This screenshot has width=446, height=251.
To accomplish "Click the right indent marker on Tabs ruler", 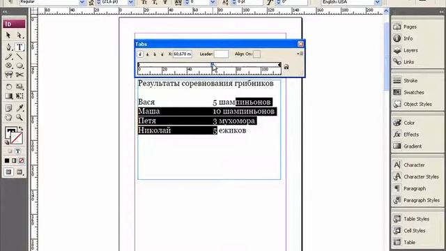I will coord(279,65).
